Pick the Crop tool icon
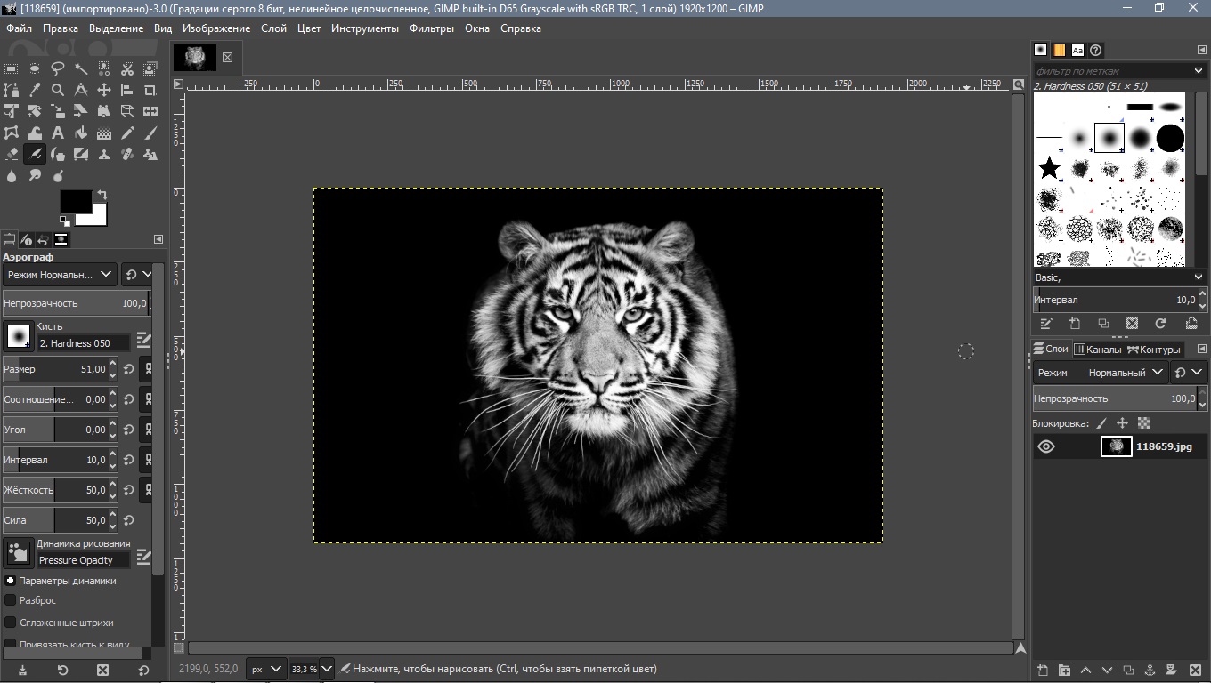Image resolution: width=1211 pixels, height=683 pixels. click(x=150, y=90)
